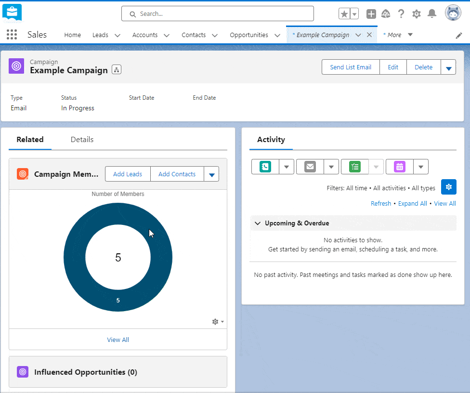Open the Contacts nav item
The height and width of the screenshot is (393, 470).
tap(194, 35)
